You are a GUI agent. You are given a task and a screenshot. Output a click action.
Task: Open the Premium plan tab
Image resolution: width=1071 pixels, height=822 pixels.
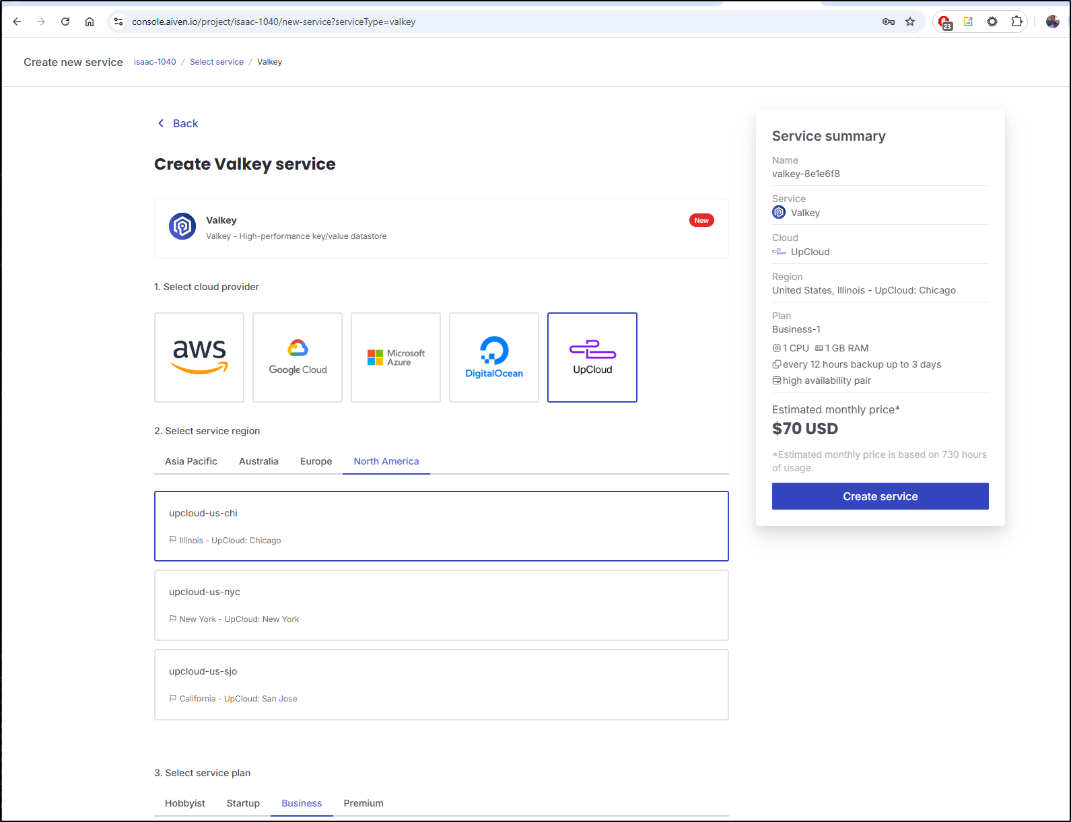click(x=364, y=803)
